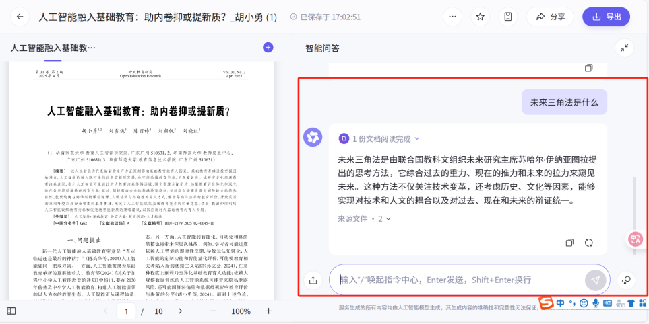Click the AI assistant avatar icon

tap(313, 137)
